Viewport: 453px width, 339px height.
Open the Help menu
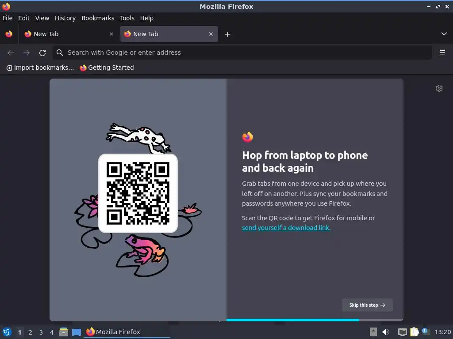pos(147,18)
